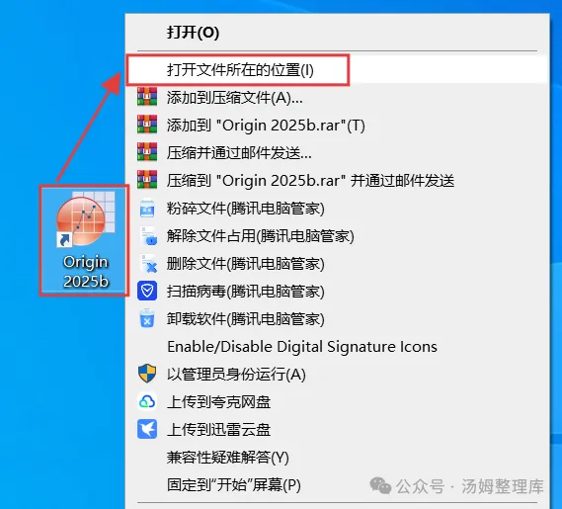Click the WinRAR icon beside 添加到压缩文件(A)
Image resolution: width=562 pixels, height=509 pixels.
[x=147, y=97]
